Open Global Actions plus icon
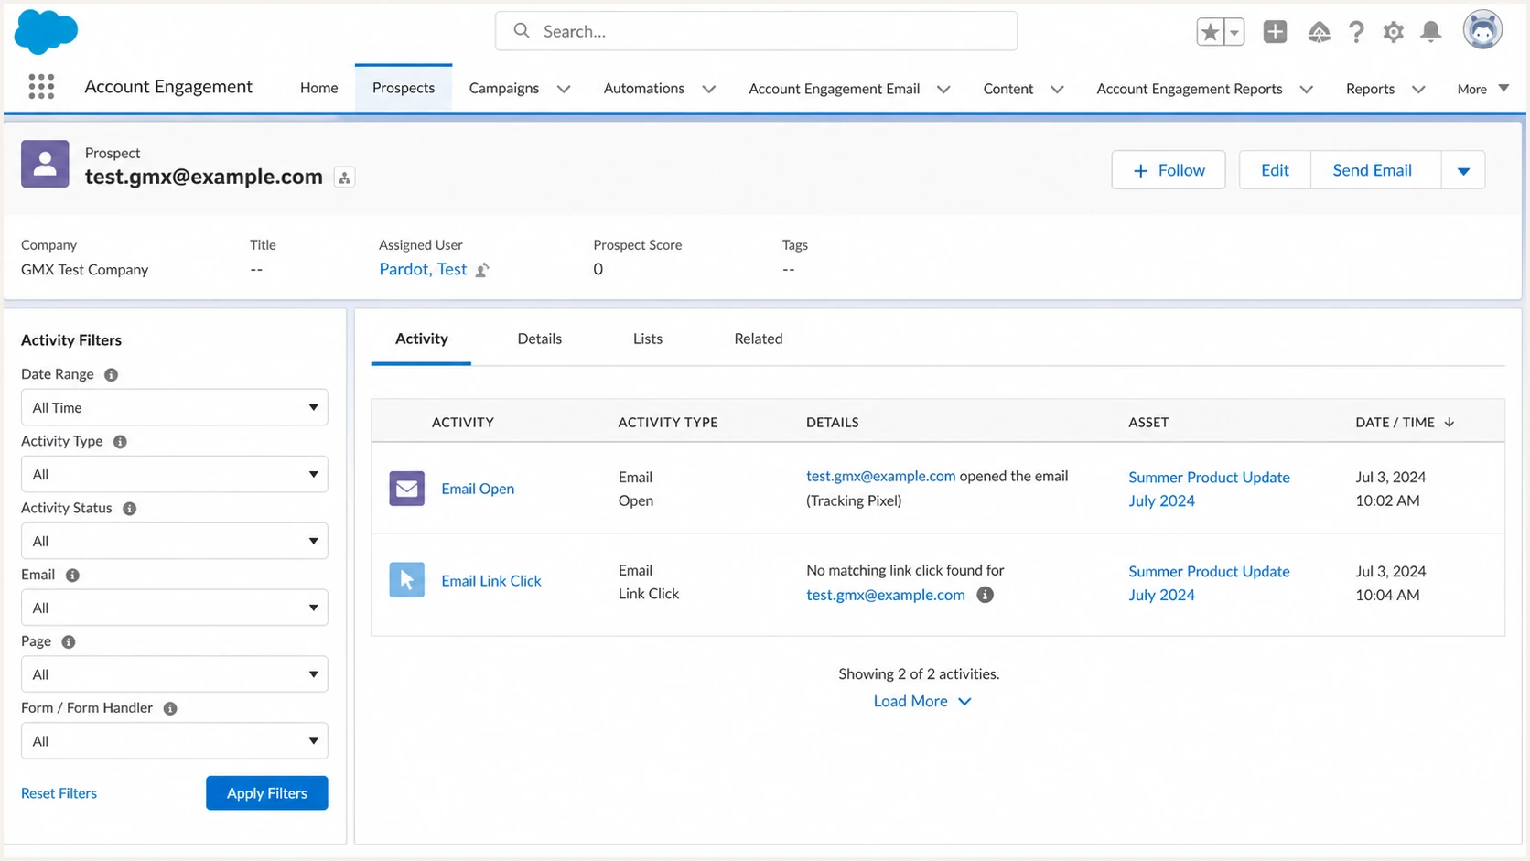Image resolution: width=1530 pixels, height=861 pixels. pos(1275,32)
